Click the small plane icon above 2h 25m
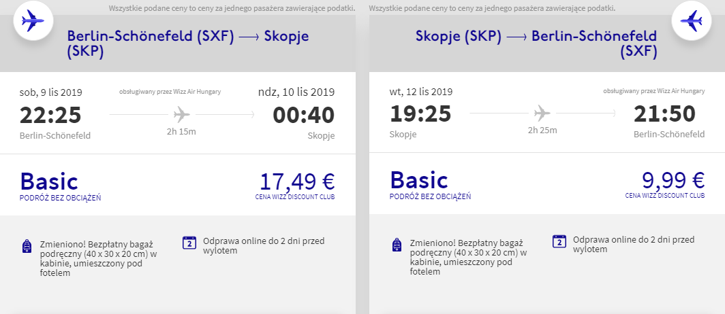The height and width of the screenshot is (314, 725). pyautogui.click(x=542, y=113)
